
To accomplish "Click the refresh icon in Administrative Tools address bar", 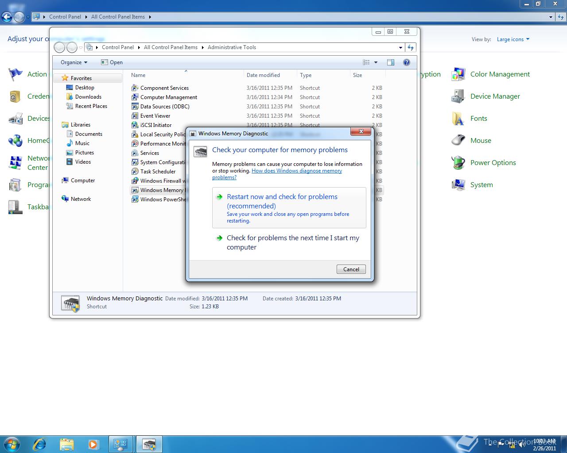I will click(x=411, y=47).
